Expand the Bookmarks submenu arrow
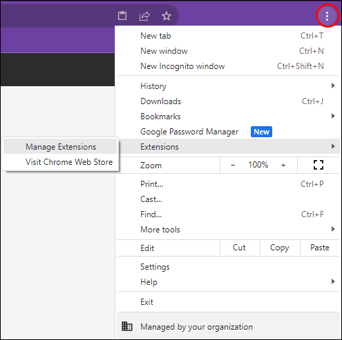 (x=333, y=116)
